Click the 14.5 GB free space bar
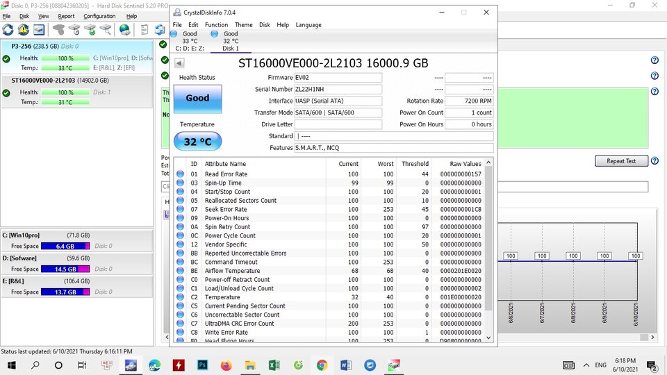 [x=65, y=269]
